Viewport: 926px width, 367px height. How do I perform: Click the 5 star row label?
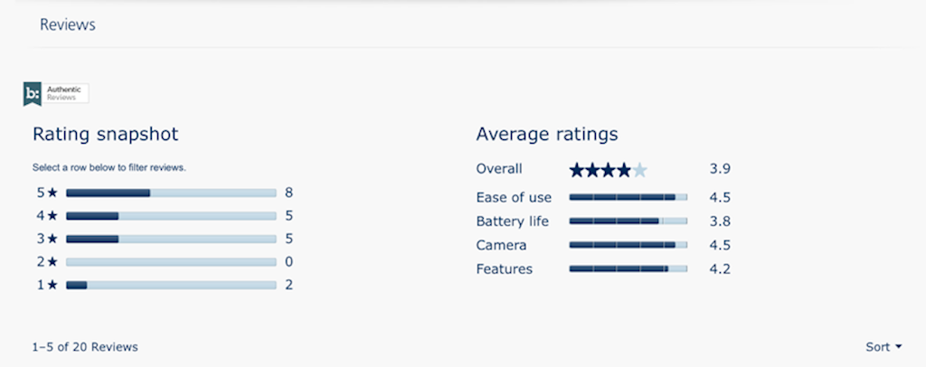click(x=46, y=193)
